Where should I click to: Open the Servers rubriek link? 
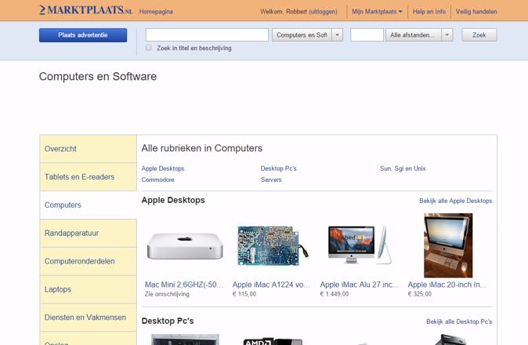[271, 180]
